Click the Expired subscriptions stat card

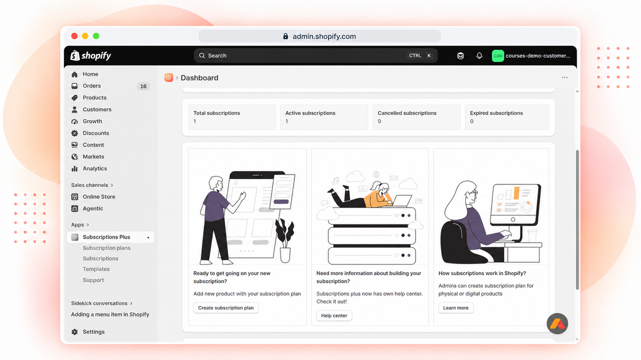pos(507,117)
